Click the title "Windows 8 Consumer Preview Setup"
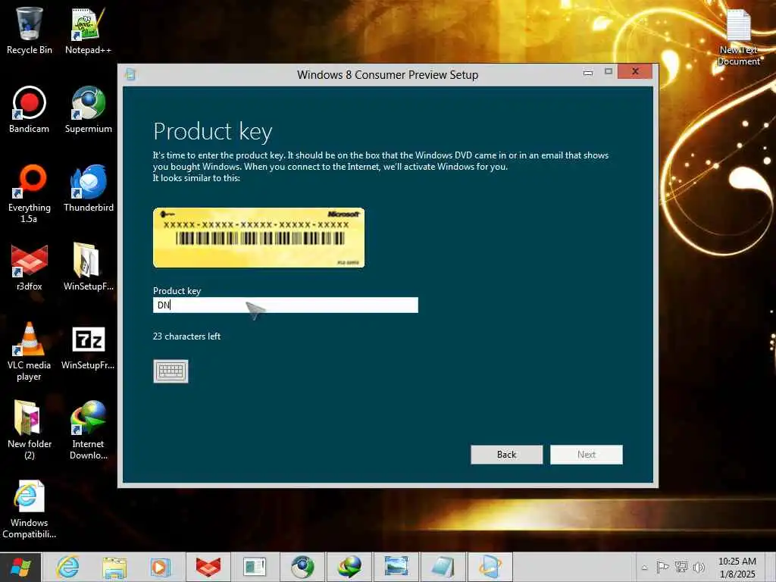776x582 pixels. pyautogui.click(x=387, y=75)
